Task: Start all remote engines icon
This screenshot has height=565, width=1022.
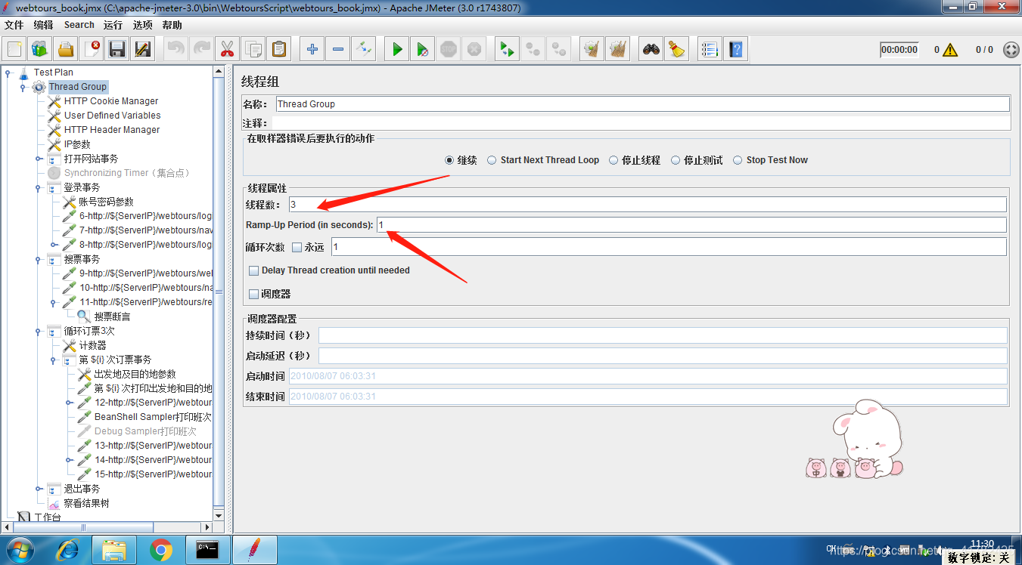Action: tap(508, 50)
